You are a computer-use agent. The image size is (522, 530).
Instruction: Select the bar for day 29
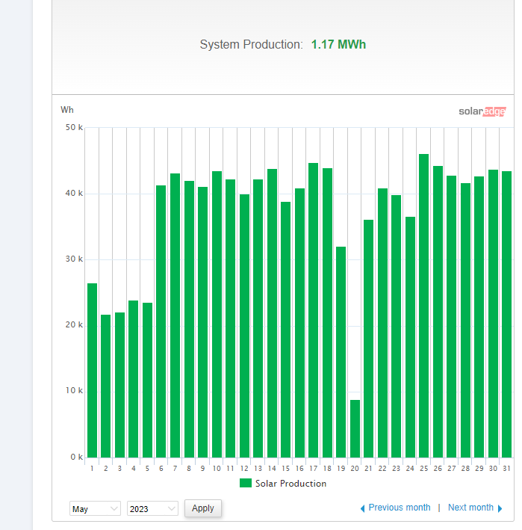(479, 317)
